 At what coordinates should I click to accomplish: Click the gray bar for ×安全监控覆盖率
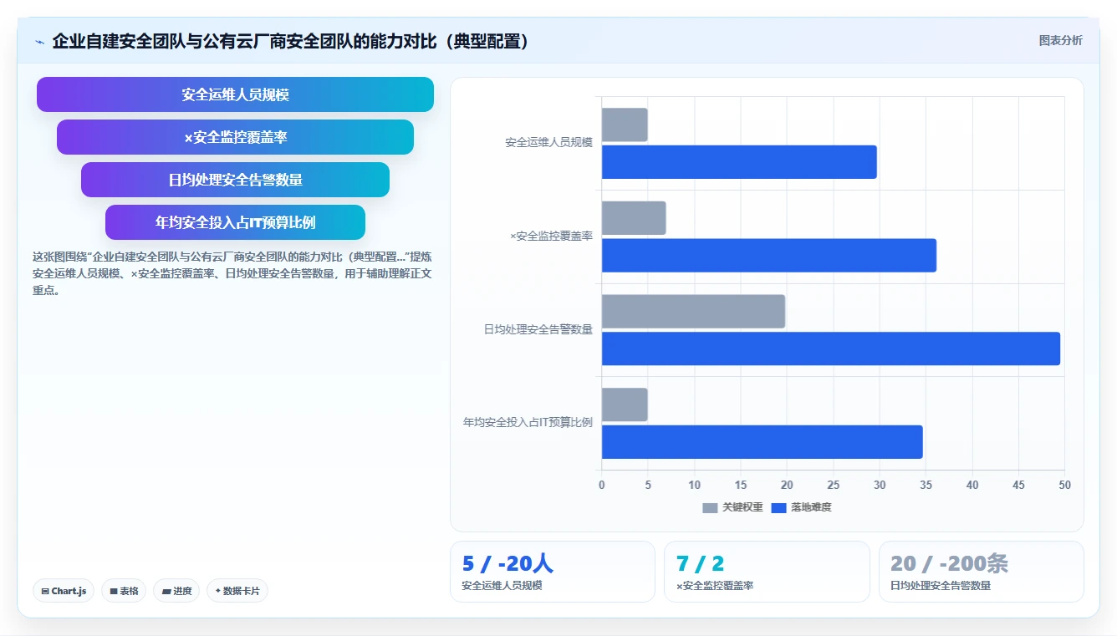[634, 218]
